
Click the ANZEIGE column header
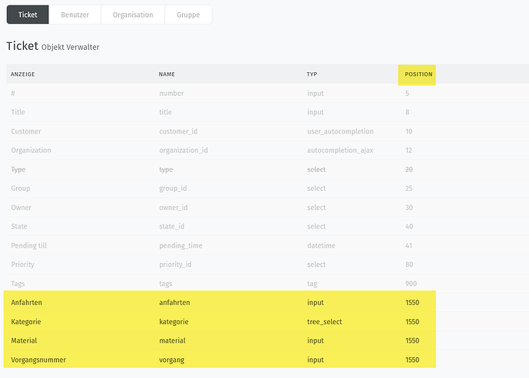pos(22,74)
